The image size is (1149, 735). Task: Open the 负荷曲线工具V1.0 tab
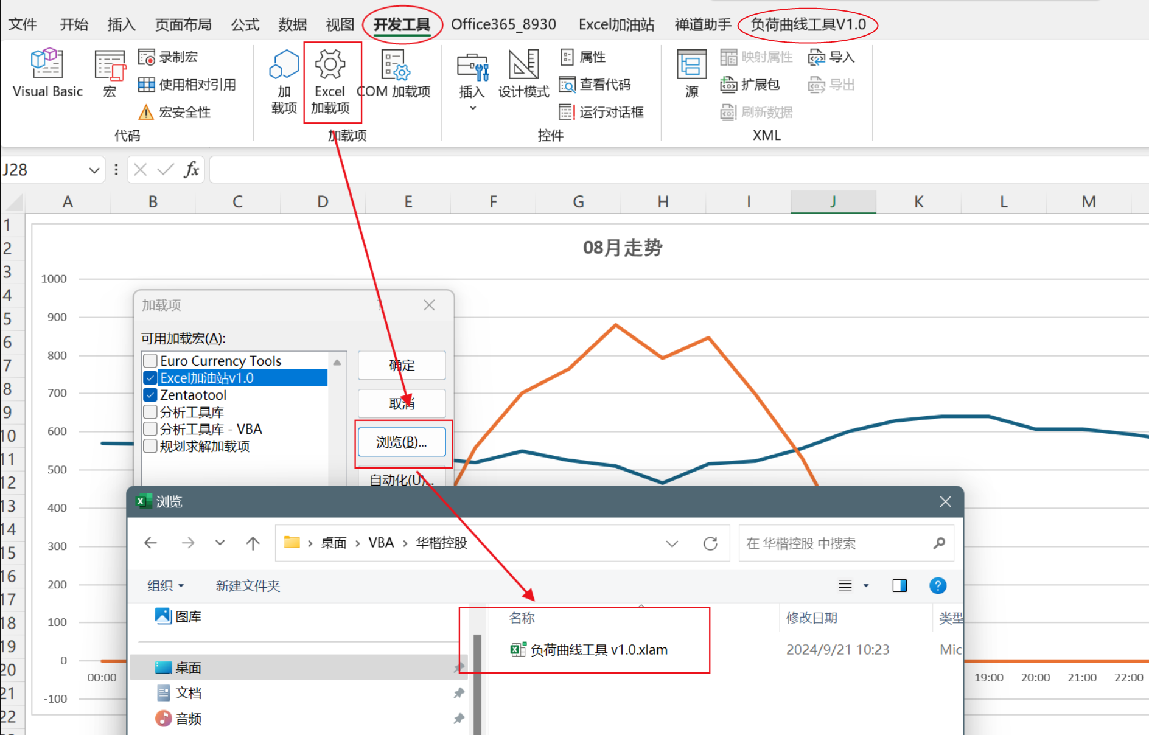coord(808,24)
